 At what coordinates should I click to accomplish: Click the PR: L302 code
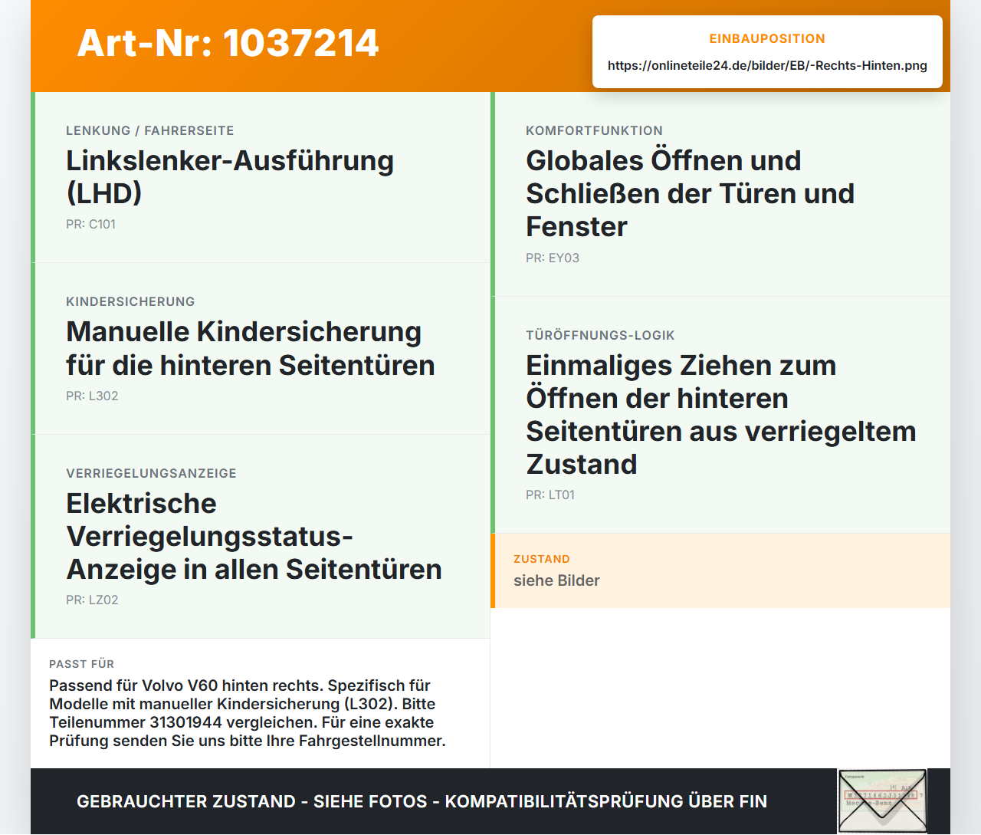click(x=92, y=396)
